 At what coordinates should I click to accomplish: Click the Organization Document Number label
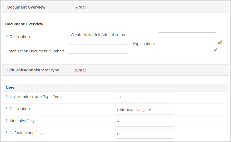[x=35, y=51]
